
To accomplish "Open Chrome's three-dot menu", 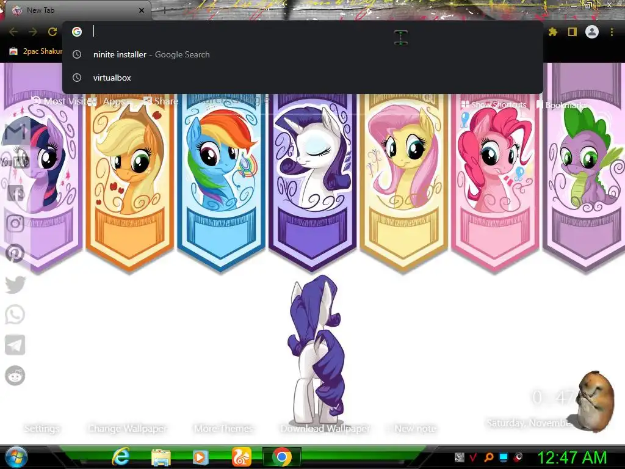I will [x=612, y=32].
